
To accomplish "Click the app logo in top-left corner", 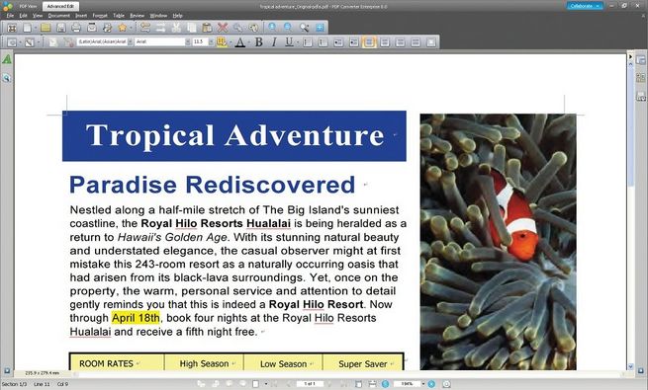I will tap(8, 6).
